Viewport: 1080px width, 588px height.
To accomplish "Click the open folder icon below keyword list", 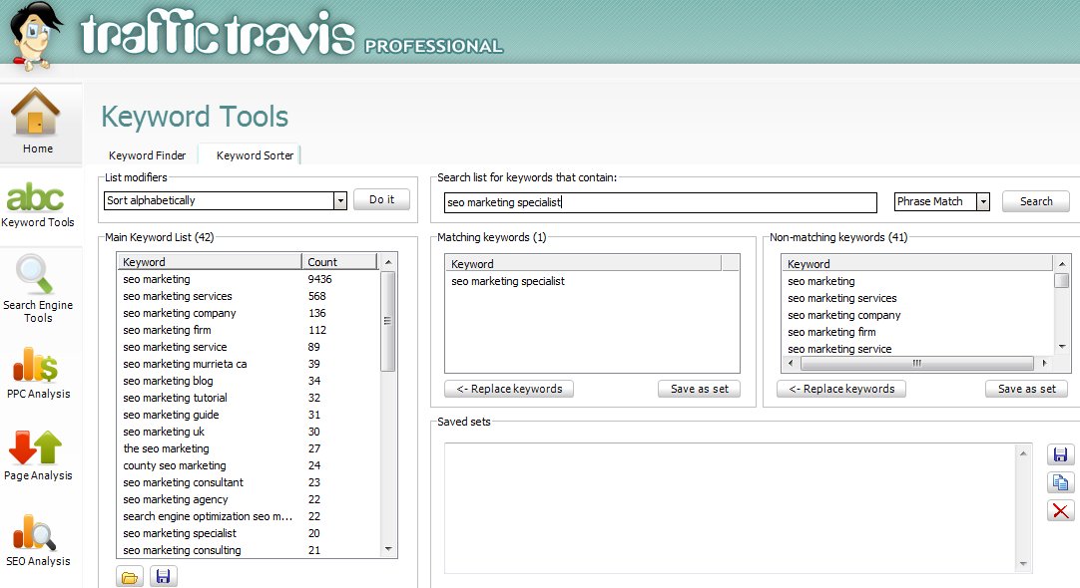I will pyautogui.click(x=130, y=576).
